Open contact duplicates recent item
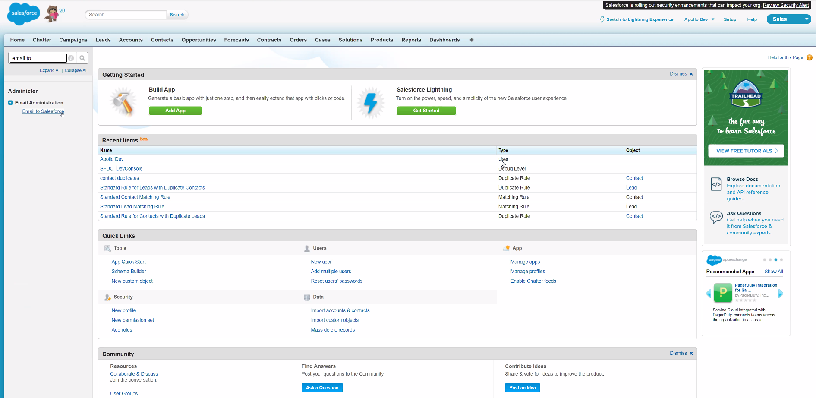This screenshot has width=816, height=398. 120,178
